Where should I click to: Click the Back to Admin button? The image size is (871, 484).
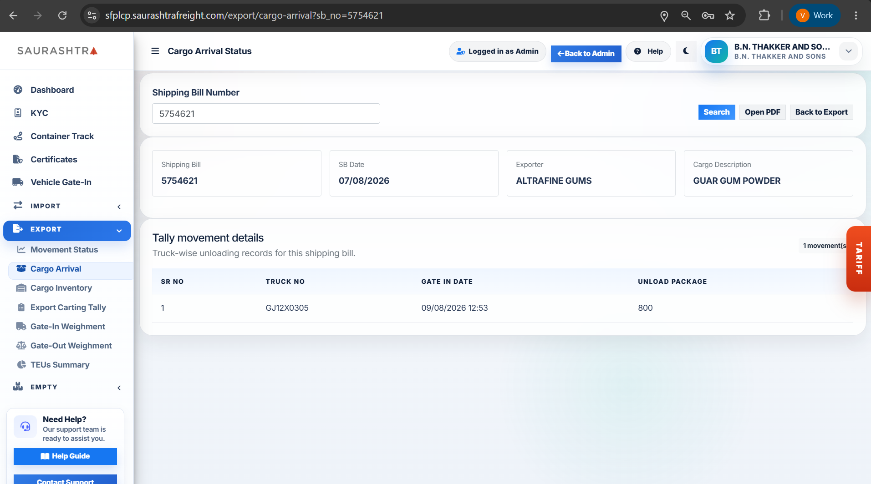(x=586, y=53)
